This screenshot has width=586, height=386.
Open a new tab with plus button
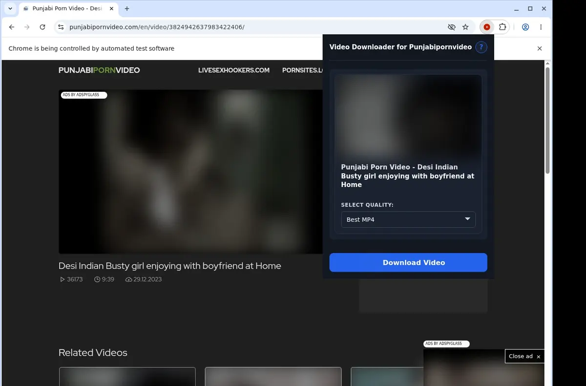tap(127, 8)
